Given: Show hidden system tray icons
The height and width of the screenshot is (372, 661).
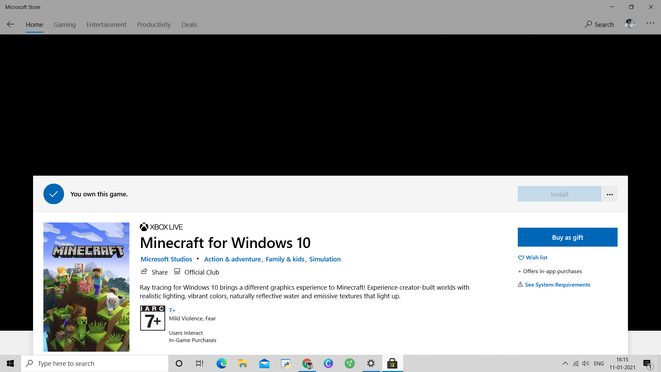Looking at the screenshot, I should 565,363.
